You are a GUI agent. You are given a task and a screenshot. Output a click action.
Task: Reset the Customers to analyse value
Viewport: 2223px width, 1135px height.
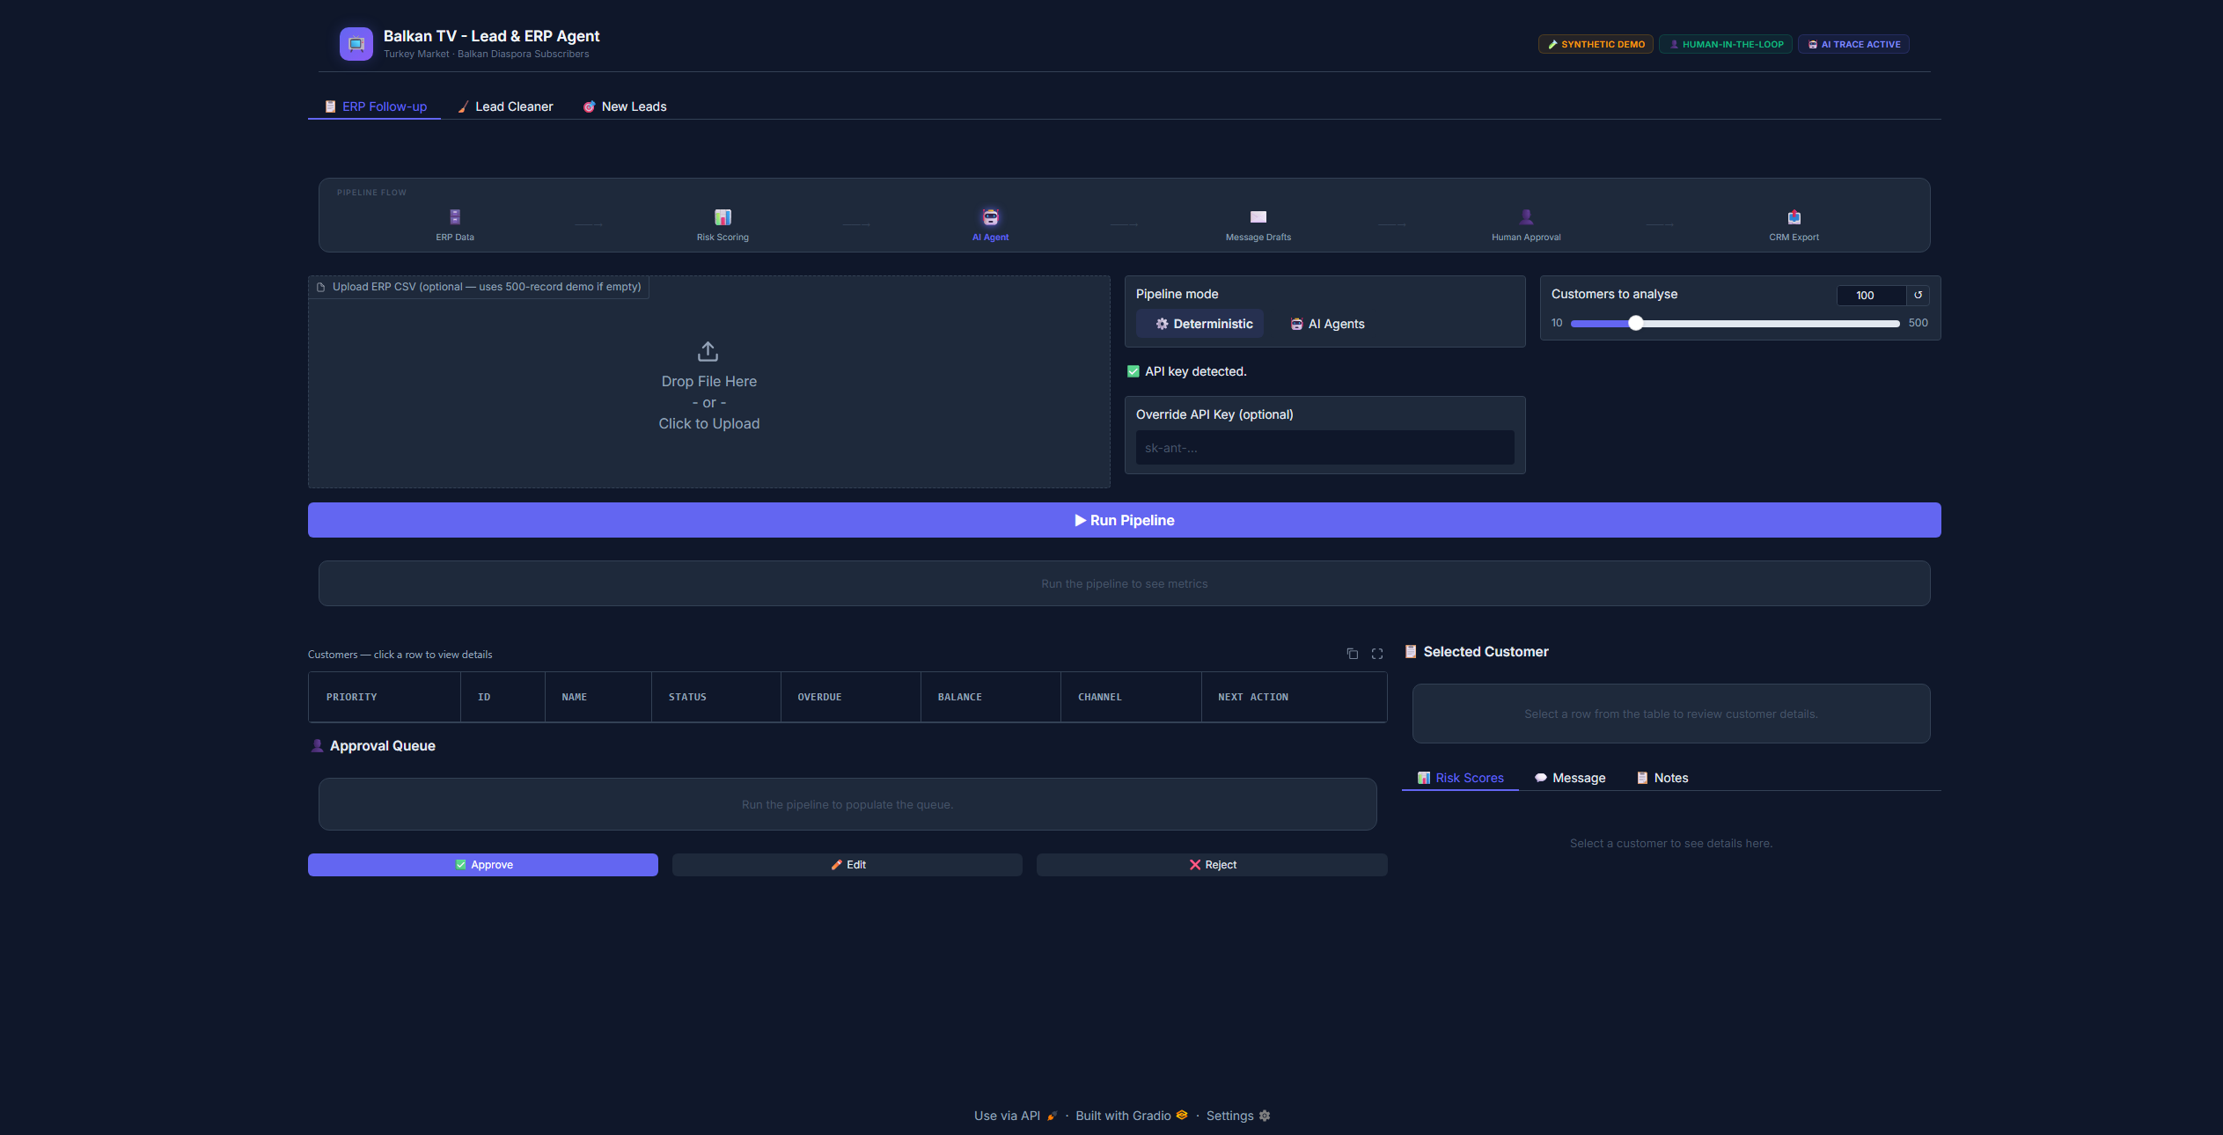coord(1919,296)
